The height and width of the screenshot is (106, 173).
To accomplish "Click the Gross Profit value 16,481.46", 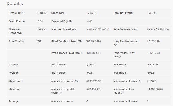I will click(42, 13).
